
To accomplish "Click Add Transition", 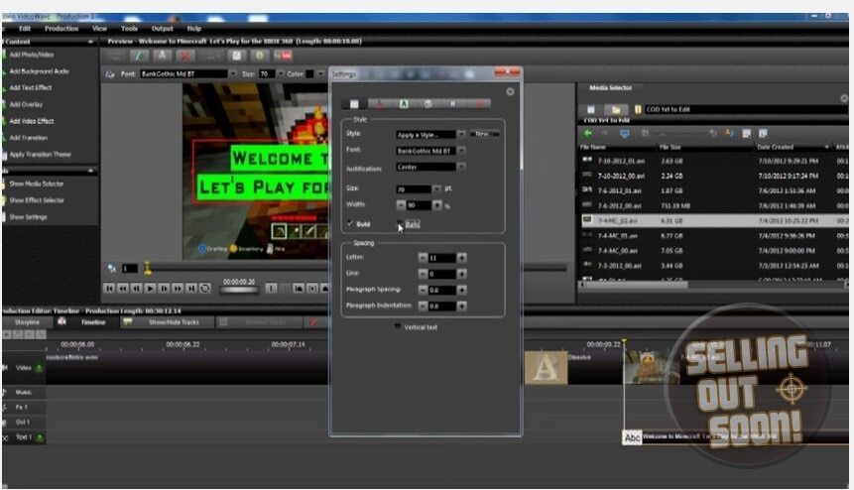I will tap(29, 138).
